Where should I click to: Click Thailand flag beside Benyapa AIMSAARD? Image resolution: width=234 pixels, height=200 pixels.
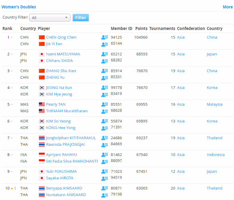point(42,188)
